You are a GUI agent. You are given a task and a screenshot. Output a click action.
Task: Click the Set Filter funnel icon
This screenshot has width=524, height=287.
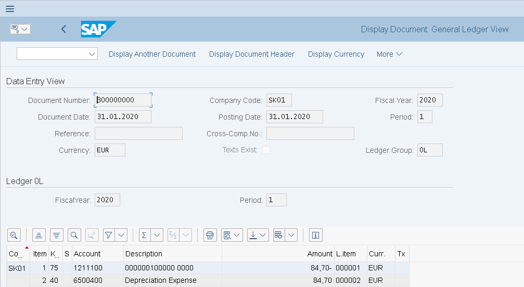(x=109, y=235)
